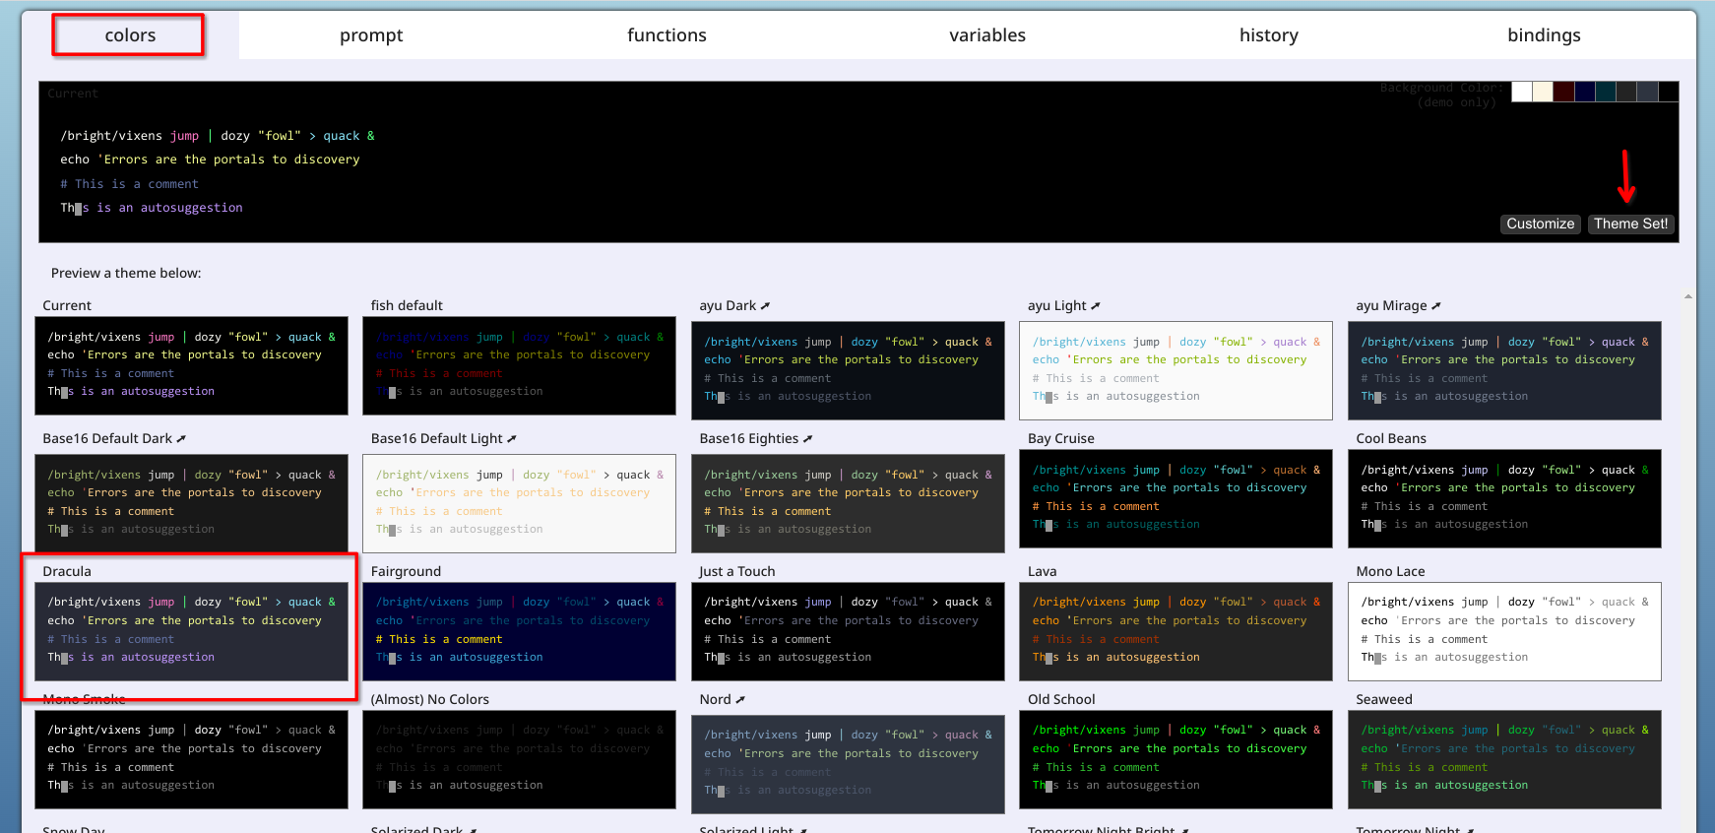The height and width of the screenshot is (833, 1715).
Task: Click the link arrow next to Base16 Default Dark
Action: click(x=181, y=439)
